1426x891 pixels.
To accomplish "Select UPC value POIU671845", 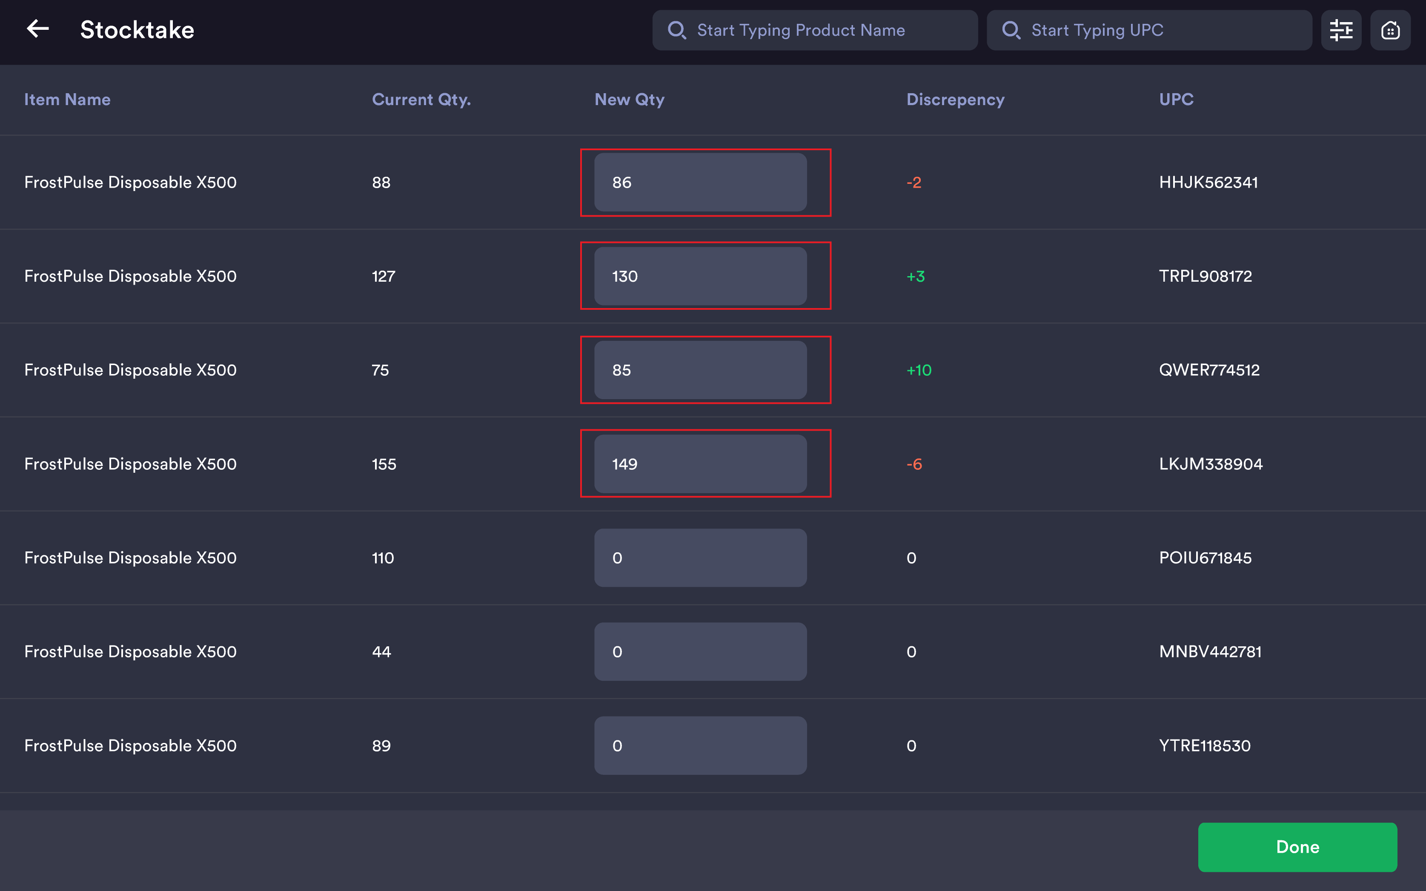I will tap(1206, 558).
